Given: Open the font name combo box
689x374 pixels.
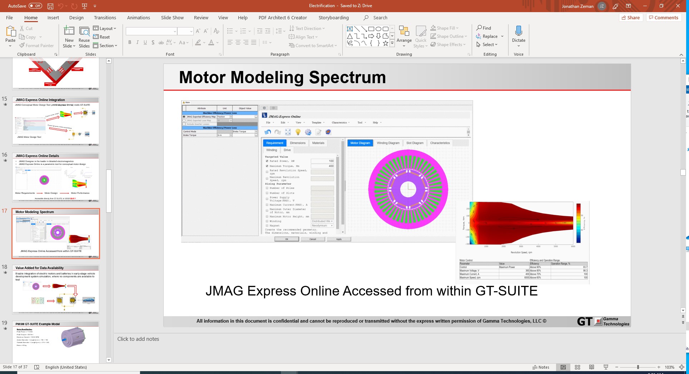Looking at the screenshot, I should coord(152,31).
